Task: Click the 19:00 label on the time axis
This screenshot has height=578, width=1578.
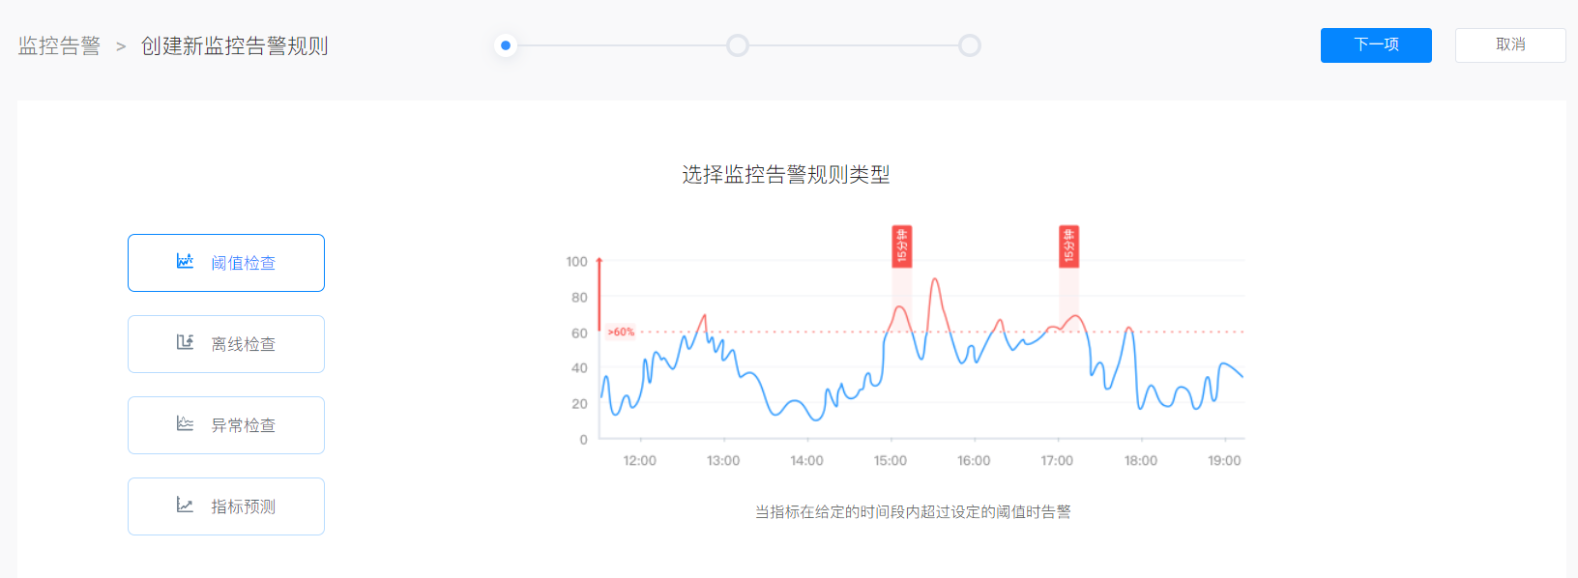Action: [x=1223, y=461]
